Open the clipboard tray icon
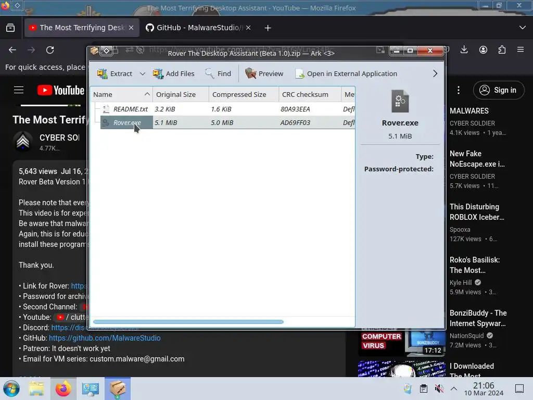 point(424,389)
